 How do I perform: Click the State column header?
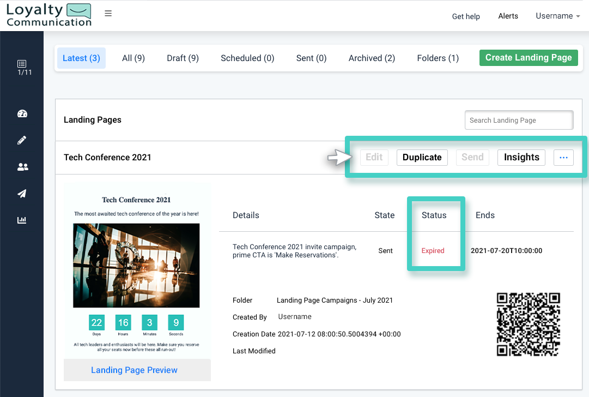pyautogui.click(x=384, y=215)
